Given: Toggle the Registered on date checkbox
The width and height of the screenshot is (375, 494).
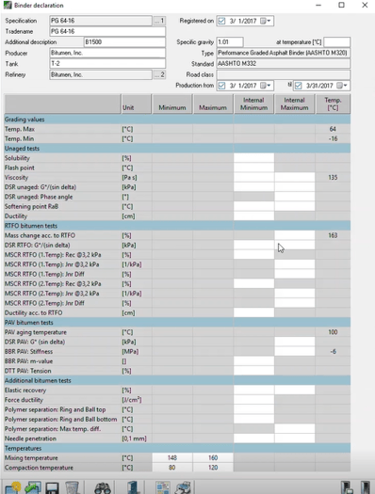Looking at the screenshot, I should [221, 21].
